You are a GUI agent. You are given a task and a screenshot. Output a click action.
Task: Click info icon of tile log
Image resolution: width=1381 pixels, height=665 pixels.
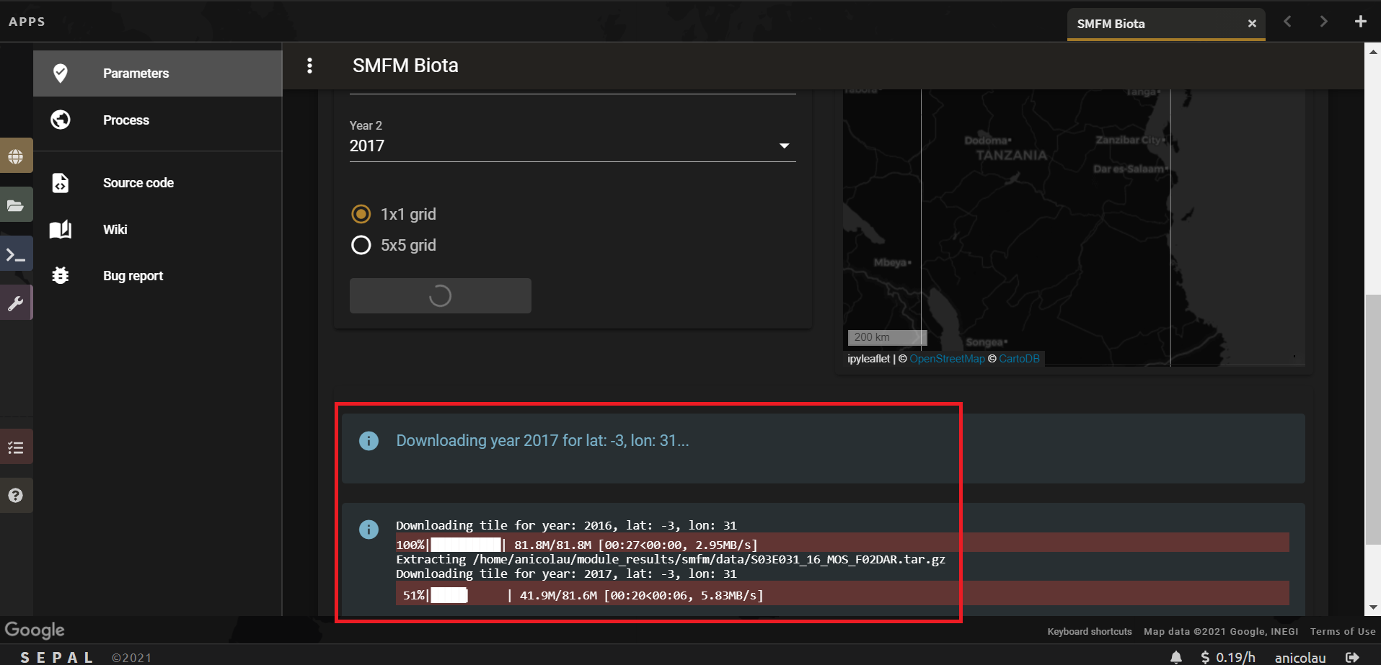[x=369, y=530]
